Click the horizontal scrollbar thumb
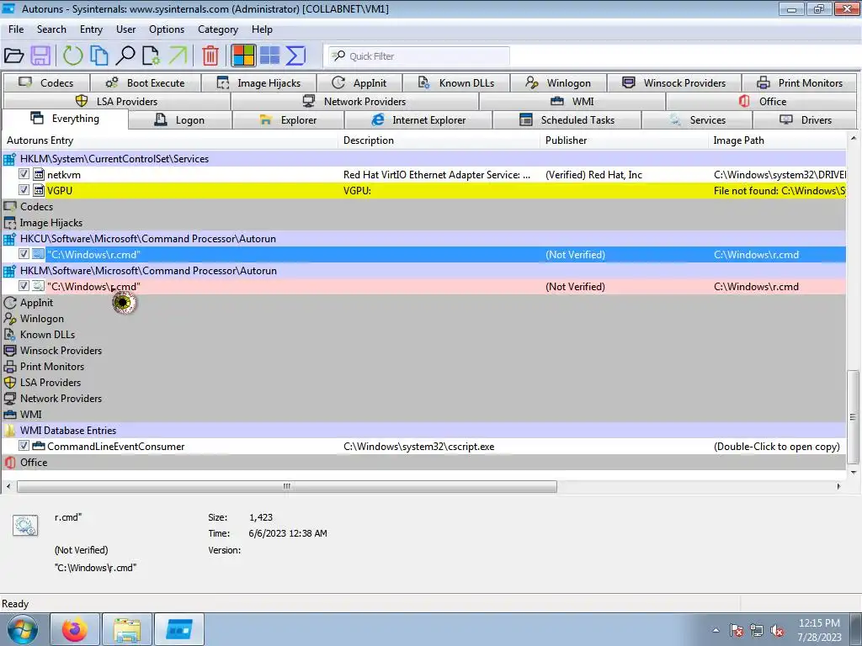Screen dimensions: 862x646 (x=286, y=486)
